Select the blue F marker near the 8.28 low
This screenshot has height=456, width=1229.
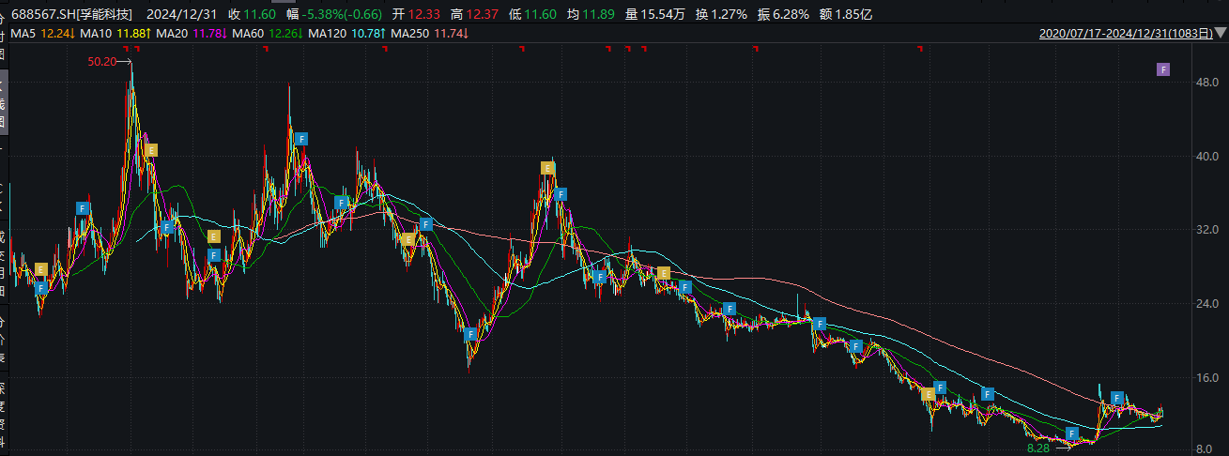click(x=1072, y=433)
